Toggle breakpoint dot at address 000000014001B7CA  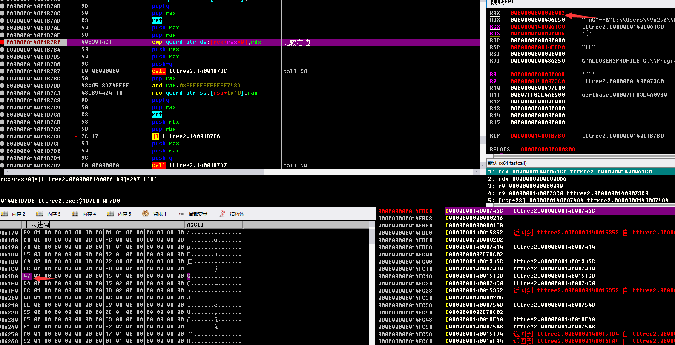point(2,115)
